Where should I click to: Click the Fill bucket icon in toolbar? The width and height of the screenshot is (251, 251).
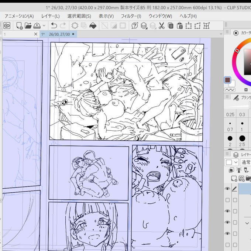(93, 25)
